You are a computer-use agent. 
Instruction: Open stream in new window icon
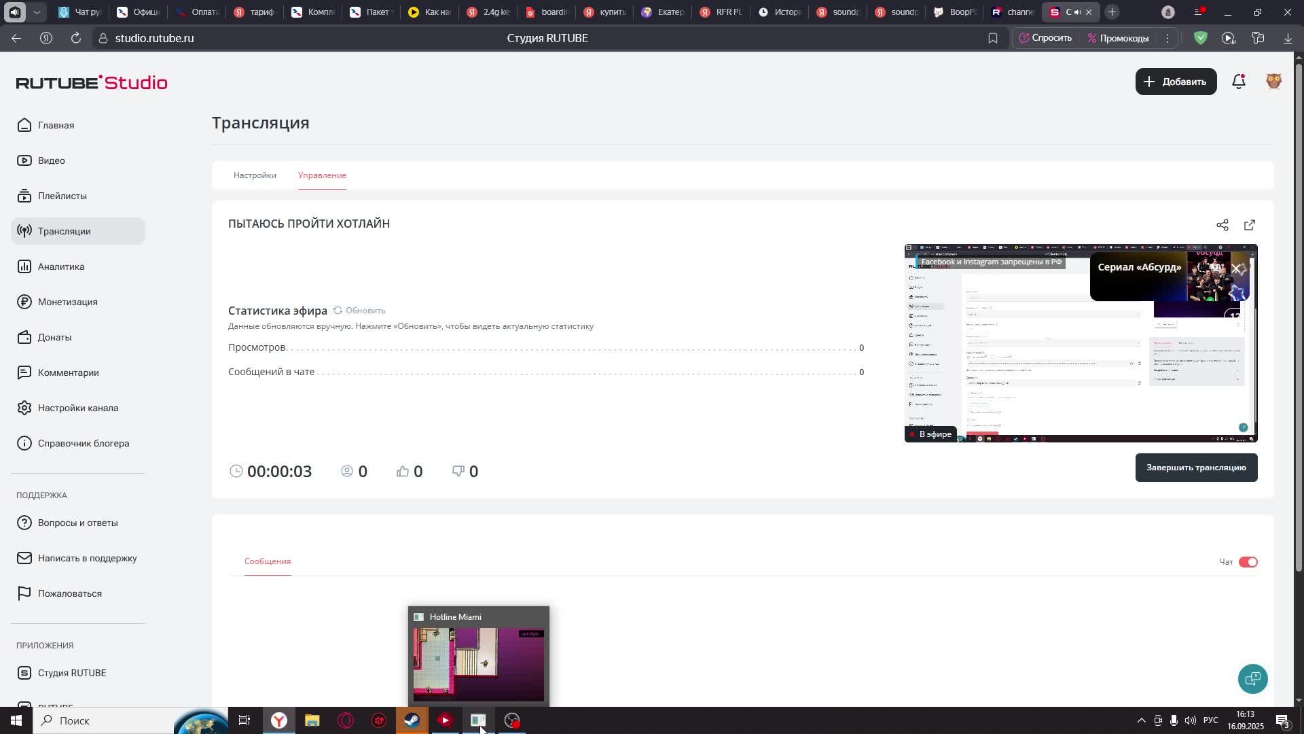1250,225
